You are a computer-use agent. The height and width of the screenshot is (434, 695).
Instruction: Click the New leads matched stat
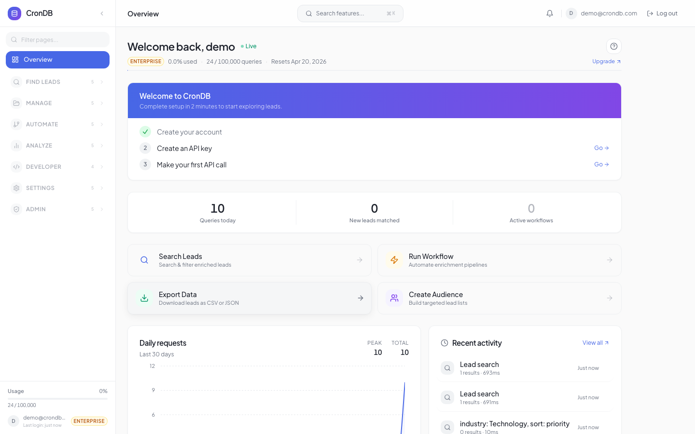(x=375, y=213)
